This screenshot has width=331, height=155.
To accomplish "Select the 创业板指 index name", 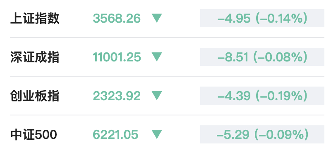I will tap(35, 96).
